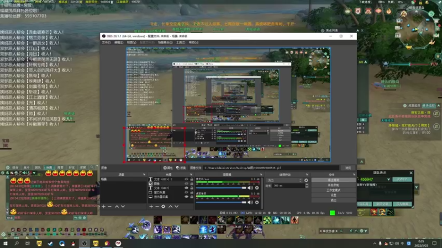Open 456947 dropdown in 团队告示 panel
The width and height of the screenshot is (442, 248).
pos(388,180)
